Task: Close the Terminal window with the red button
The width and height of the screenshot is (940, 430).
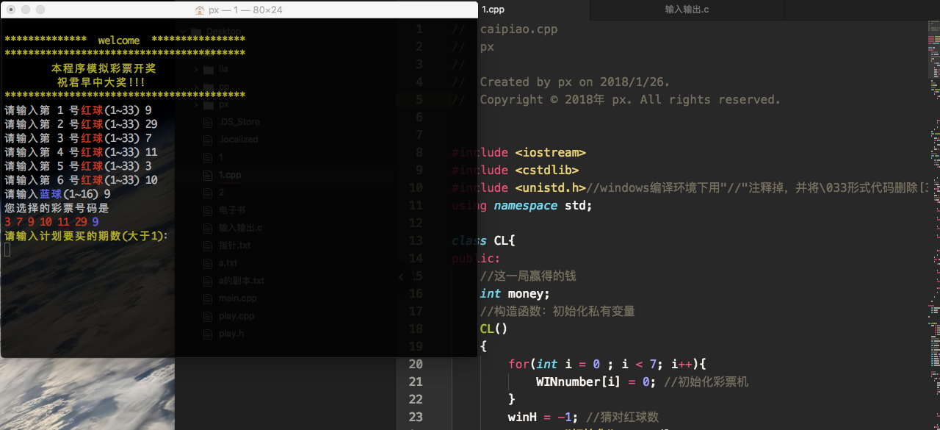Action: coord(11,10)
